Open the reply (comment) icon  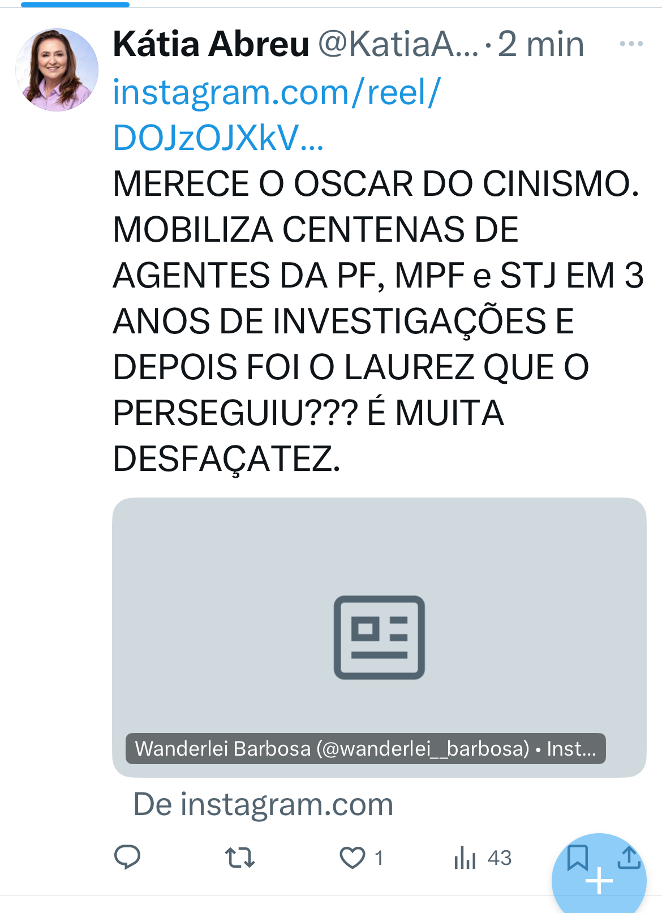[127, 857]
